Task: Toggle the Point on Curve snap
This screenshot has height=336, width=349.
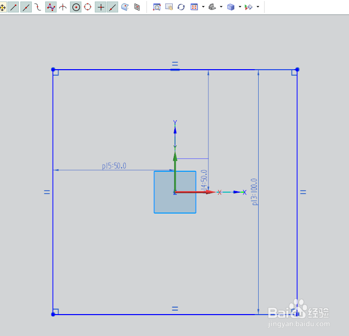Action: pos(113,7)
